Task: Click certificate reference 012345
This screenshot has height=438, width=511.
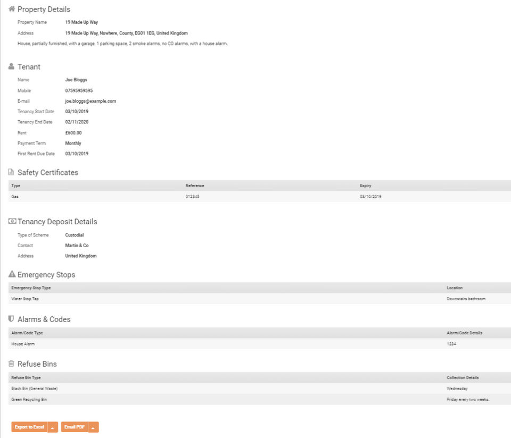Action: coord(192,197)
